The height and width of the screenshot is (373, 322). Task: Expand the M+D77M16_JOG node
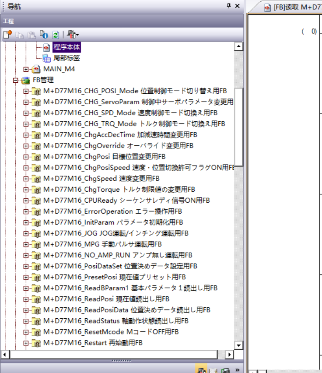(x=26, y=233)
